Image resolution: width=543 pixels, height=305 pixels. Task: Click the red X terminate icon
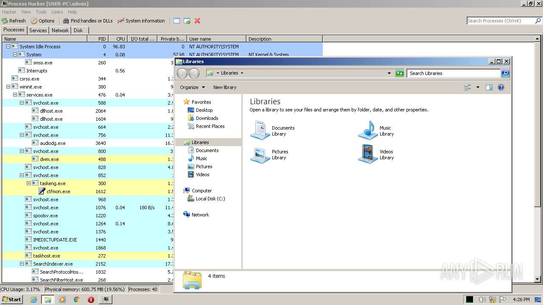point(197,21)
